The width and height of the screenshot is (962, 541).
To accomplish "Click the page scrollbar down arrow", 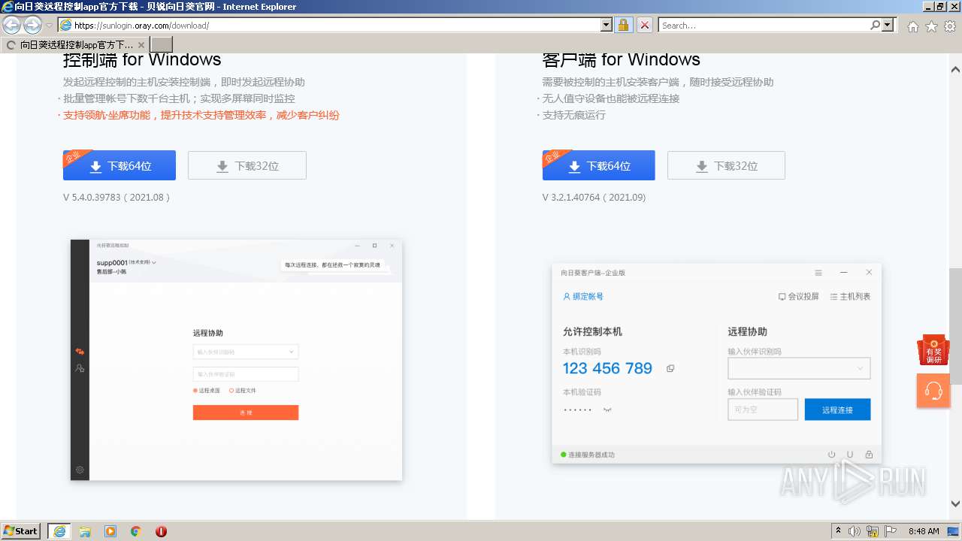I will [x=955, y=504].
